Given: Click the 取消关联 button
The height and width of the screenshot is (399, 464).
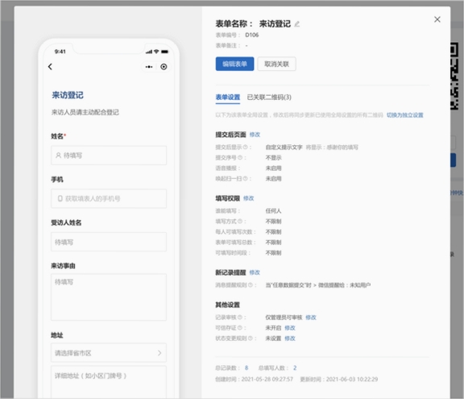Looking at the screenshot, I should [x=276, y=64].
